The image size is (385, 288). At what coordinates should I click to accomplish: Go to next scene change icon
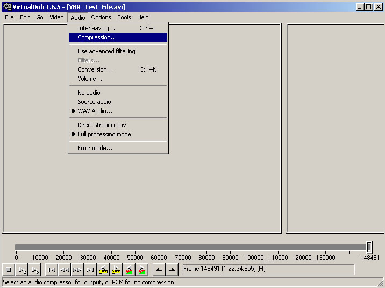141,270
